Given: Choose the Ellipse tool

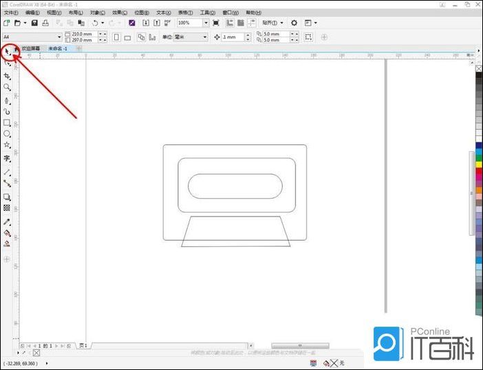Looking at the screenshot, I should 7,134.
